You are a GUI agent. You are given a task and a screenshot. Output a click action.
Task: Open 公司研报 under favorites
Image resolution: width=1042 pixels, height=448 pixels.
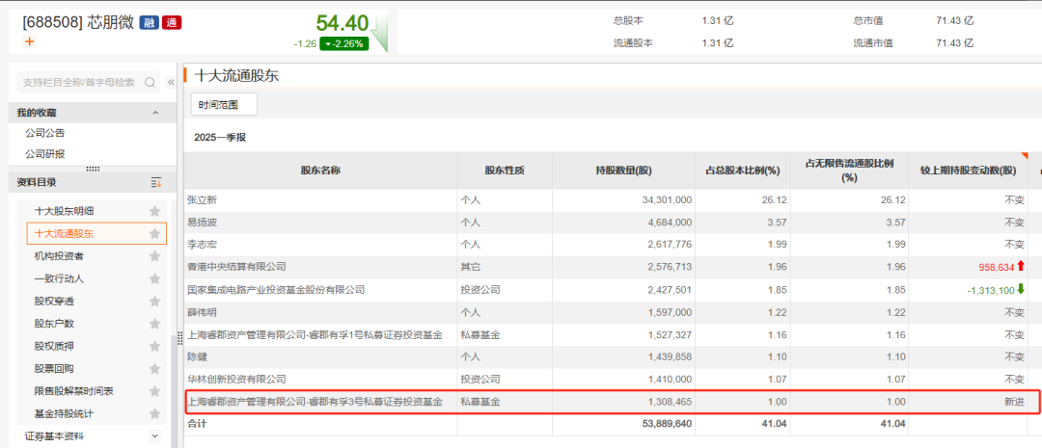tap(44, 153)
